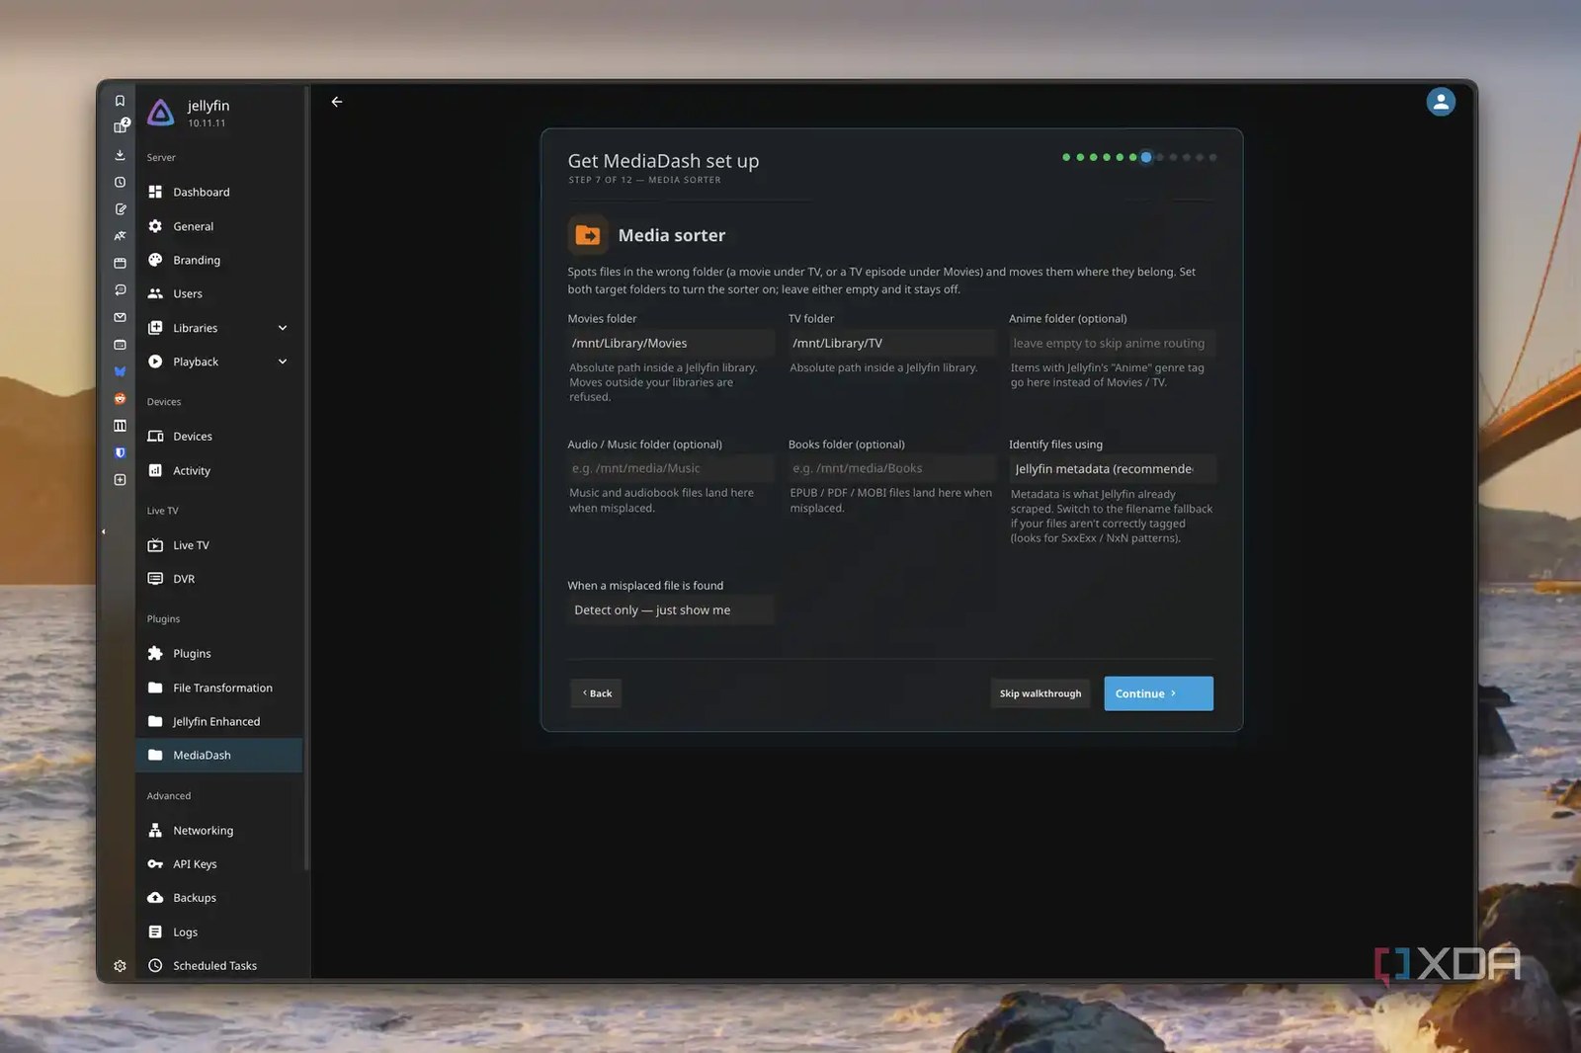This screenshot has width=1581, height=1053.
Task: Open DVR settings
Action: [219, 579]
